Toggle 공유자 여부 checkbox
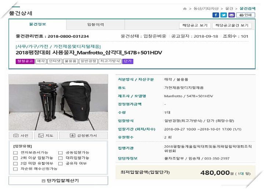 pos(60,164)
